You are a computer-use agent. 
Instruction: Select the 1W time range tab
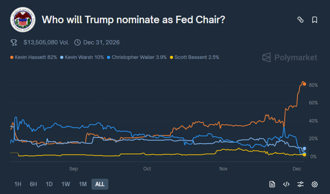point(66,184)
